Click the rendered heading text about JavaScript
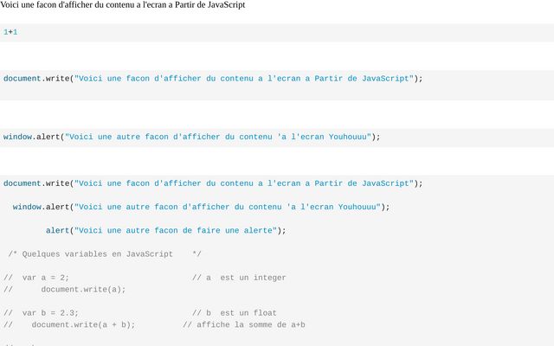This screenshot has width=554, height=346. click(x=123, y=5)
